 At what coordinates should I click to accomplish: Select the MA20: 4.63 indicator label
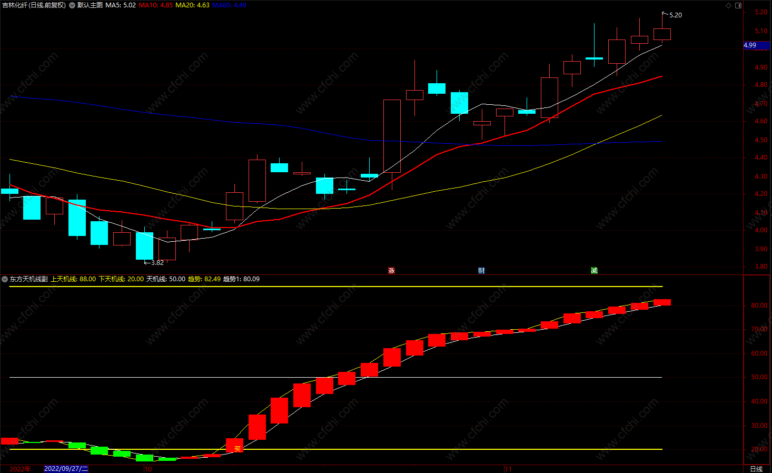point(192,5)
